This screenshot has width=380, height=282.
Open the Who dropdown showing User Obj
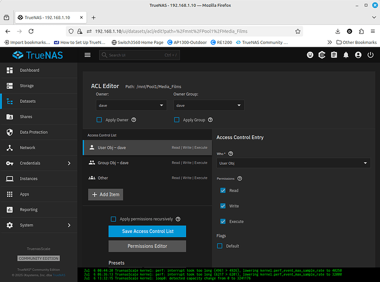coord(294,163)
